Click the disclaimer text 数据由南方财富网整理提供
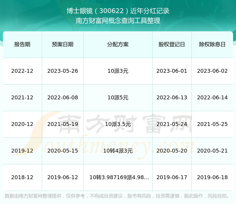The image size is (236, 204). click(x=33, y=196)
